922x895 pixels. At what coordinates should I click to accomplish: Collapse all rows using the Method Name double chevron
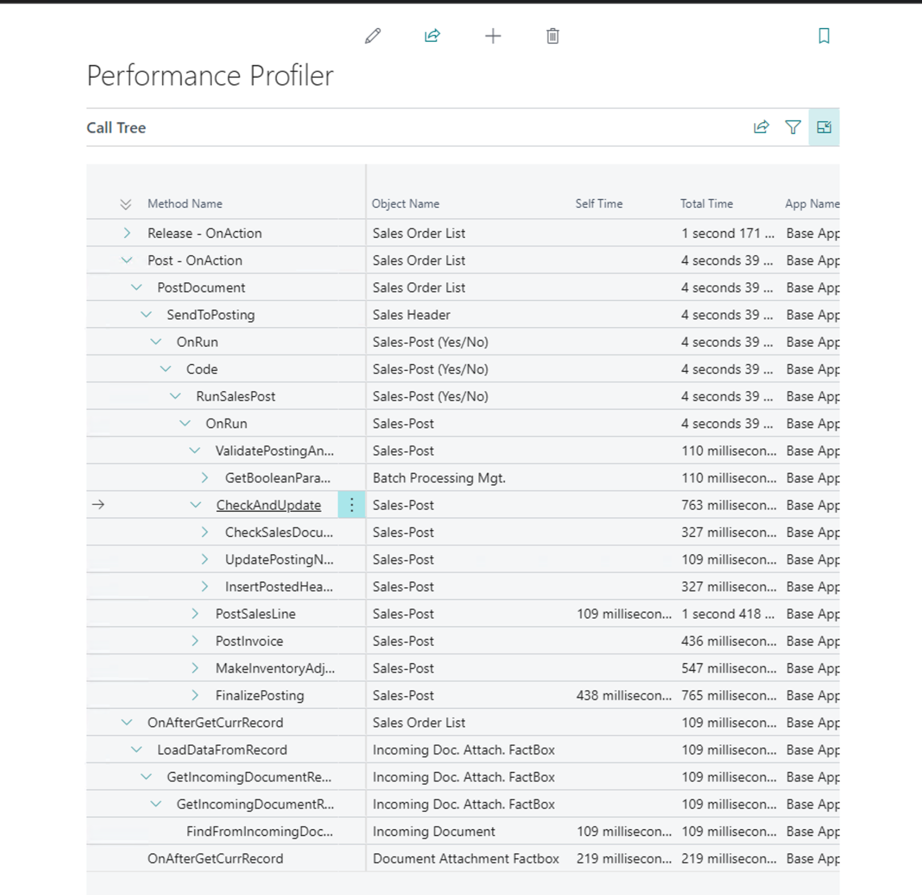click(x=125, y=204)
